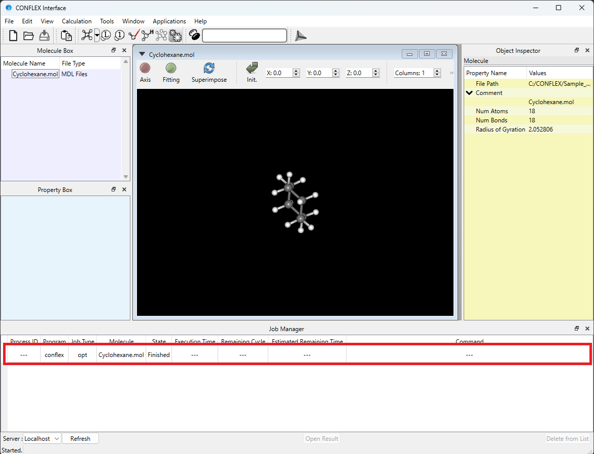Click the paper plane submit icon
594x454 pixels.
pyautogui.click(x=301, y=36)
